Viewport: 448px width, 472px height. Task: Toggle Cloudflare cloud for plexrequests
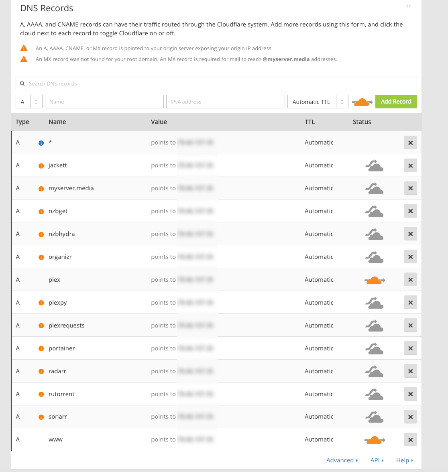tap(375, 326)
